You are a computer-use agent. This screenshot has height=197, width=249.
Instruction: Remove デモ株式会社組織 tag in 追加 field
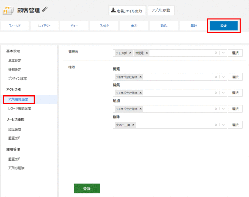tap(141, 109)
